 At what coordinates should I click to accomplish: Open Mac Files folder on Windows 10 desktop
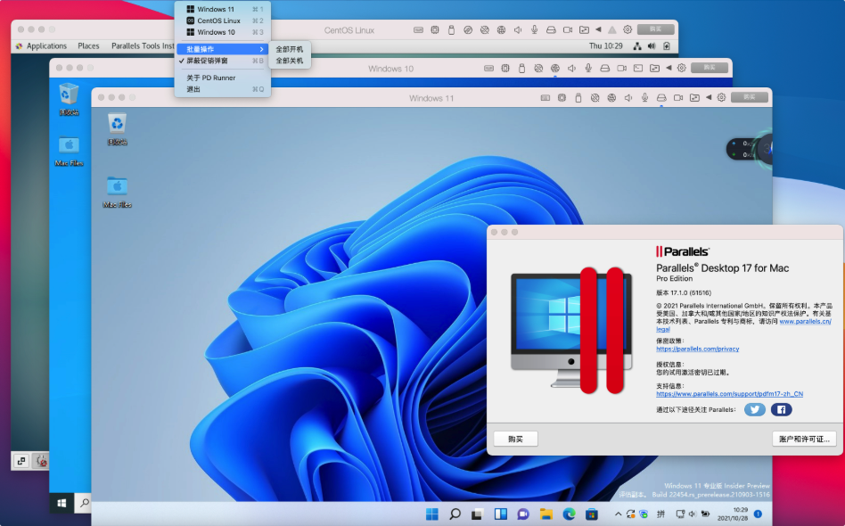tap(69, 151)
